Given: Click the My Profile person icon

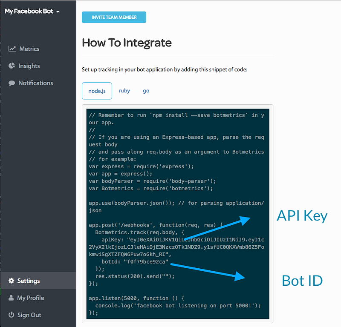Looking at the screenshot, I should point(11,298).
